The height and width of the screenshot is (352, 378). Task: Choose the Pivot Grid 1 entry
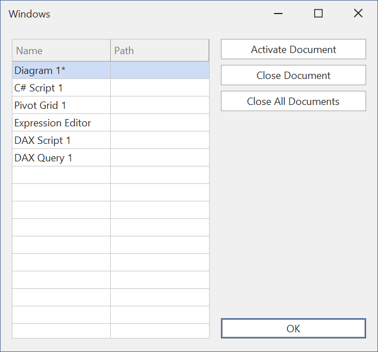[61, 105]
